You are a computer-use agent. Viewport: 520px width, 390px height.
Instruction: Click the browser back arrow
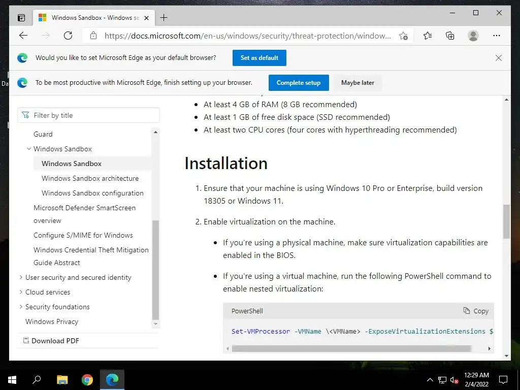click(23, 36)
